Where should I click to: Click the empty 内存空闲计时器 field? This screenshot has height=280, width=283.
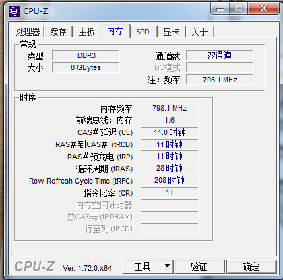pyautogui.click(x=170, y=204)
